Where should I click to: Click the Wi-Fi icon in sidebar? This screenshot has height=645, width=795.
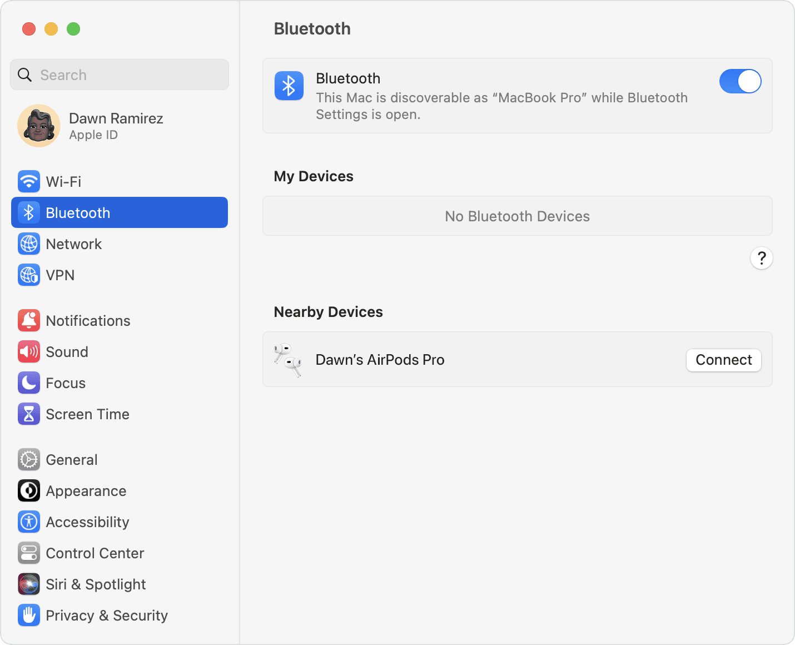click(29, 182)
